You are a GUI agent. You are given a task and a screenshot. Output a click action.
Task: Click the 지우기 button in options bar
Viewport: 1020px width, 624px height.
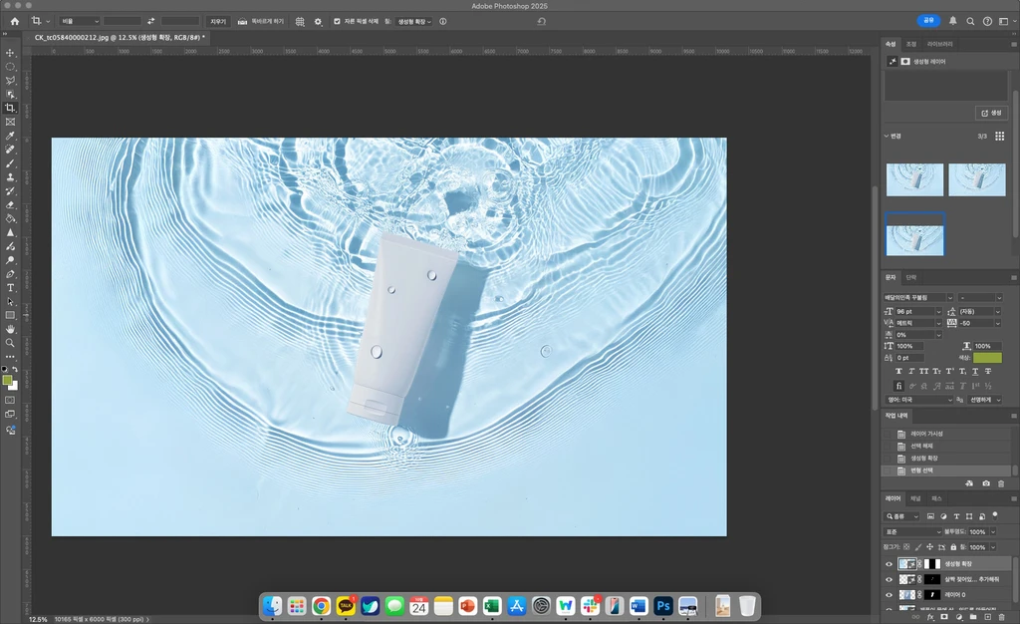218,21
